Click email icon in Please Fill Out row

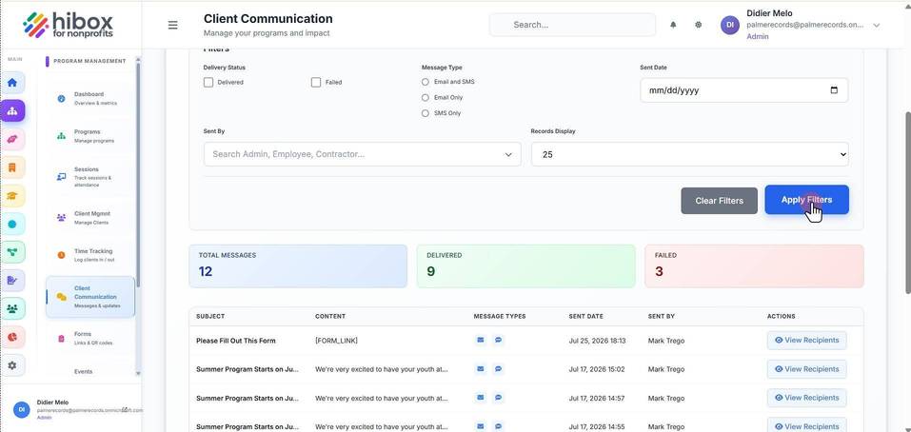pos(481,341)
